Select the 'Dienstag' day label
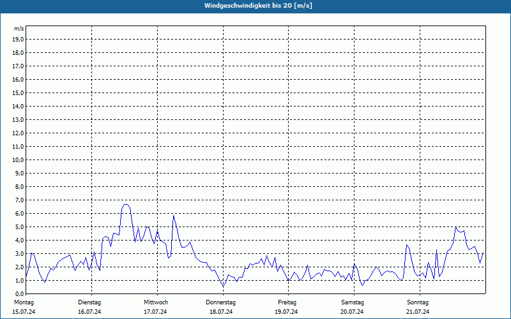Image resolution: width=511 pixels, height=319 pixels. point(89,302)
